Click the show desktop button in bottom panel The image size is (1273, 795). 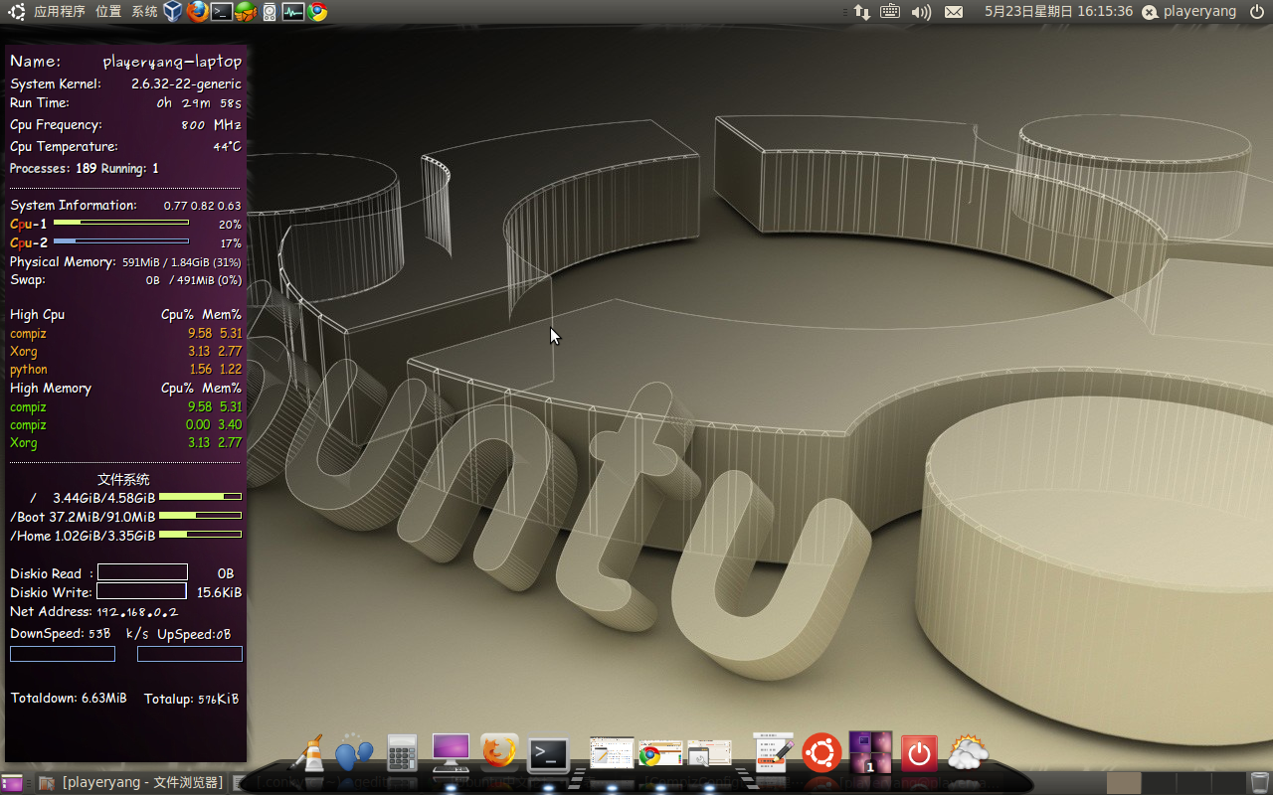coord(13,783)
